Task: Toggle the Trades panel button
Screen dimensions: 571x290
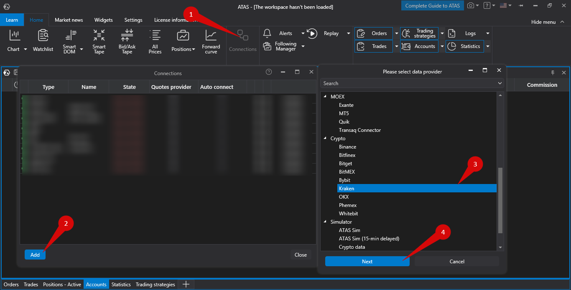Action: (x=374, y=46)
